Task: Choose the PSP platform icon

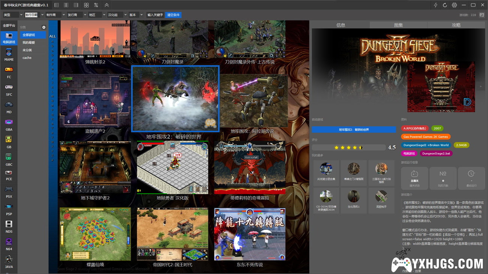Action: point(9,208)
